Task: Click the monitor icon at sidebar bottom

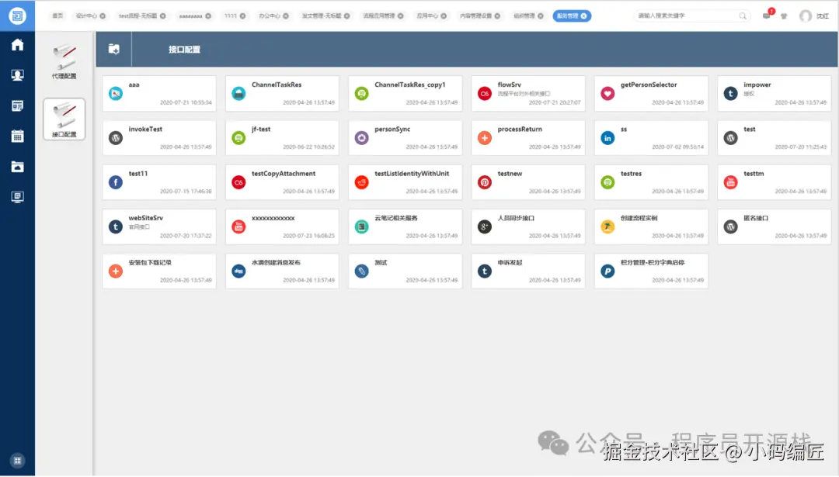Action: (16, 196)
